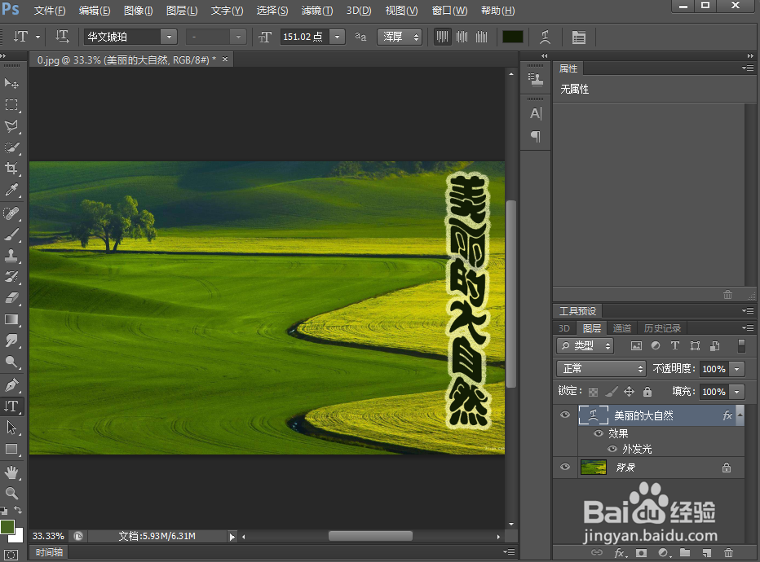Select the Gradient tool

(x=11, y=319)
